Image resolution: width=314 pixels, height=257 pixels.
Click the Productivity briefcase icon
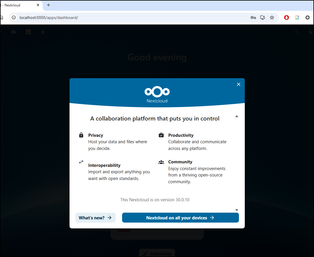(x=161, y=135)
